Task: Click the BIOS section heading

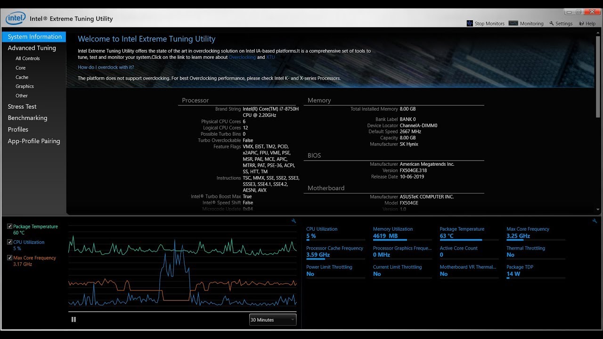Action: (314, 155)
